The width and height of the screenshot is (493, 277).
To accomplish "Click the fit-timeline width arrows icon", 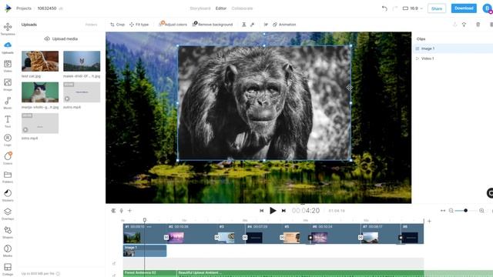I will pyautogui.click(x=443, y=211).
